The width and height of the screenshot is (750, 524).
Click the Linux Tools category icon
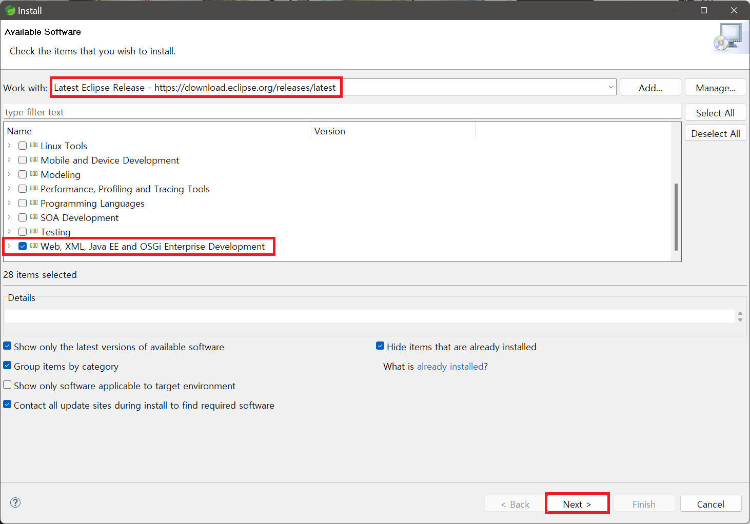(x=34, y=146)
